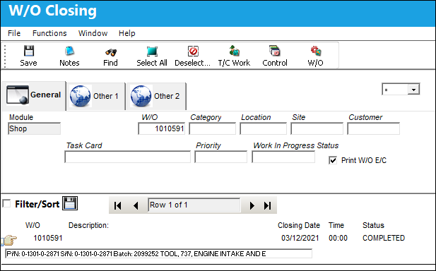
Task: Toggle the Filter/Sort checkbox
Action: click(6, 203)
